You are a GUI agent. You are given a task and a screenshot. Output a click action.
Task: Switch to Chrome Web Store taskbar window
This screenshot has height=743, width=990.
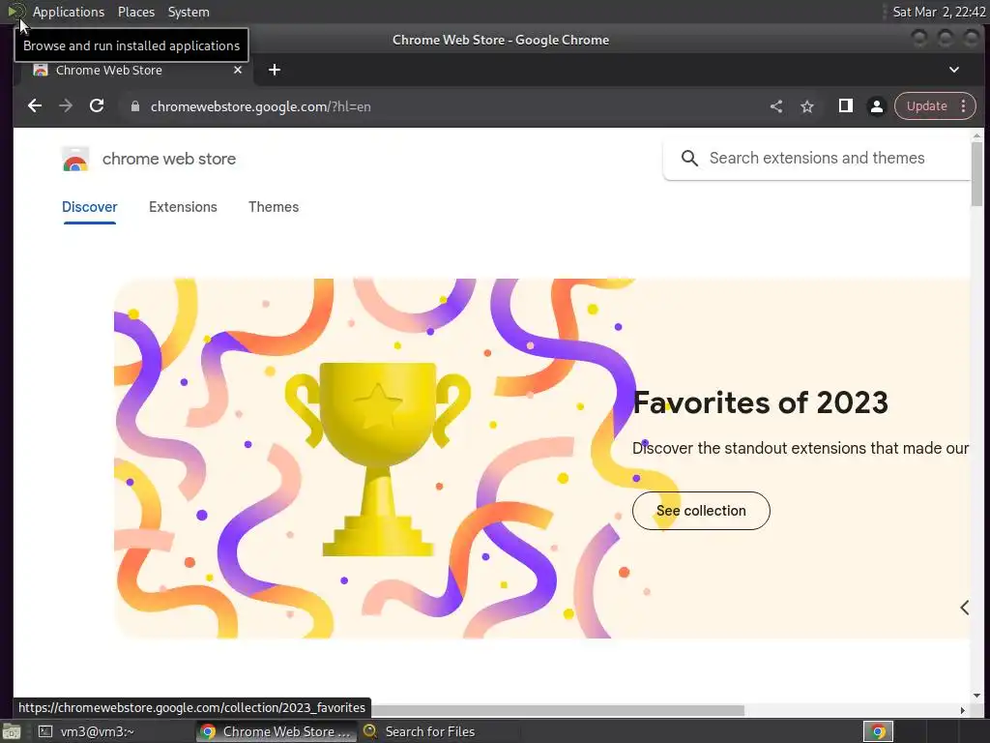(x=277, y=731)
